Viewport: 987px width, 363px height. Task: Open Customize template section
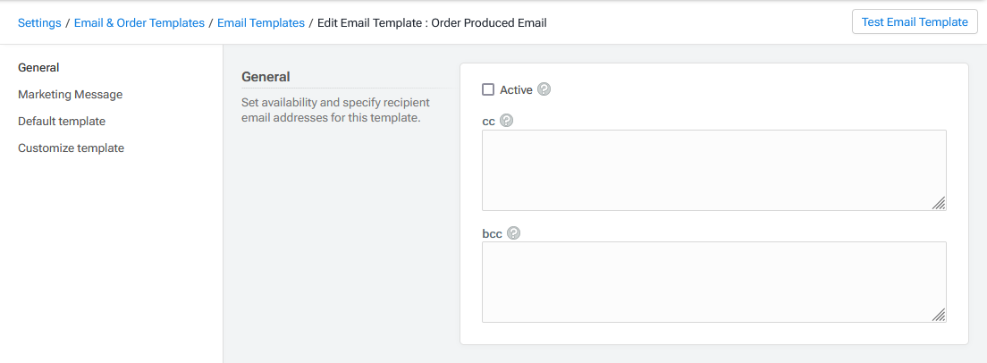coord(71,148)
